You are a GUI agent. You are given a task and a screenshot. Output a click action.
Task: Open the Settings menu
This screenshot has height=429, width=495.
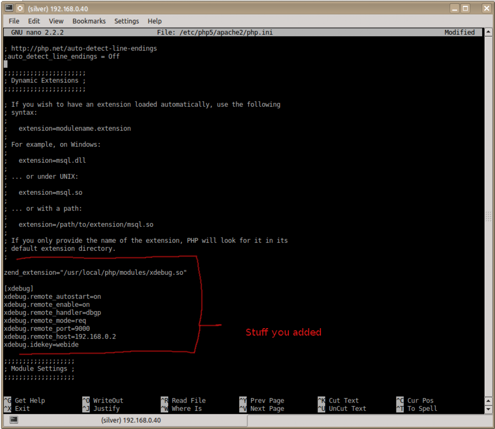[x=126, y=21]
